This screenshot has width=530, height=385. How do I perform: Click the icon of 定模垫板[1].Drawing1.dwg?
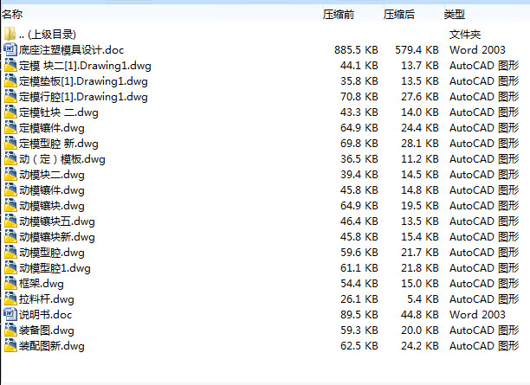10,80
